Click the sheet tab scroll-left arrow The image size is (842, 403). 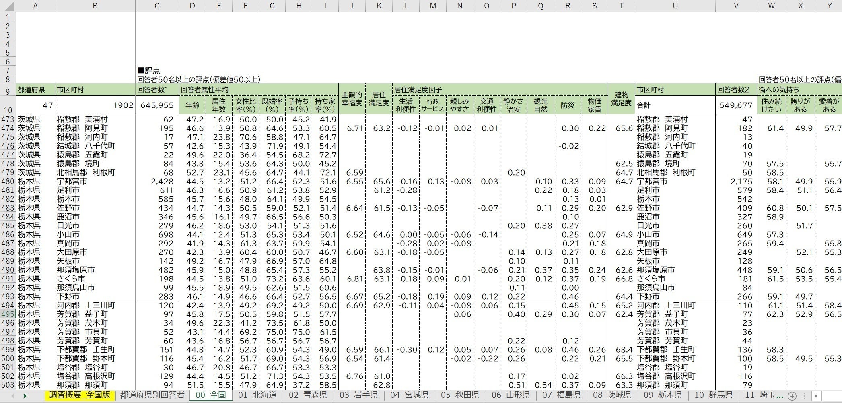[x=12, y=396]
